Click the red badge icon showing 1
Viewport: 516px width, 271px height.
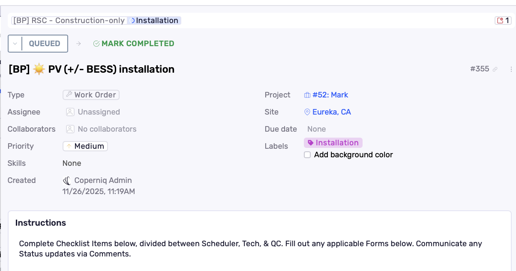pyautogui.click(x=503, y=21)
